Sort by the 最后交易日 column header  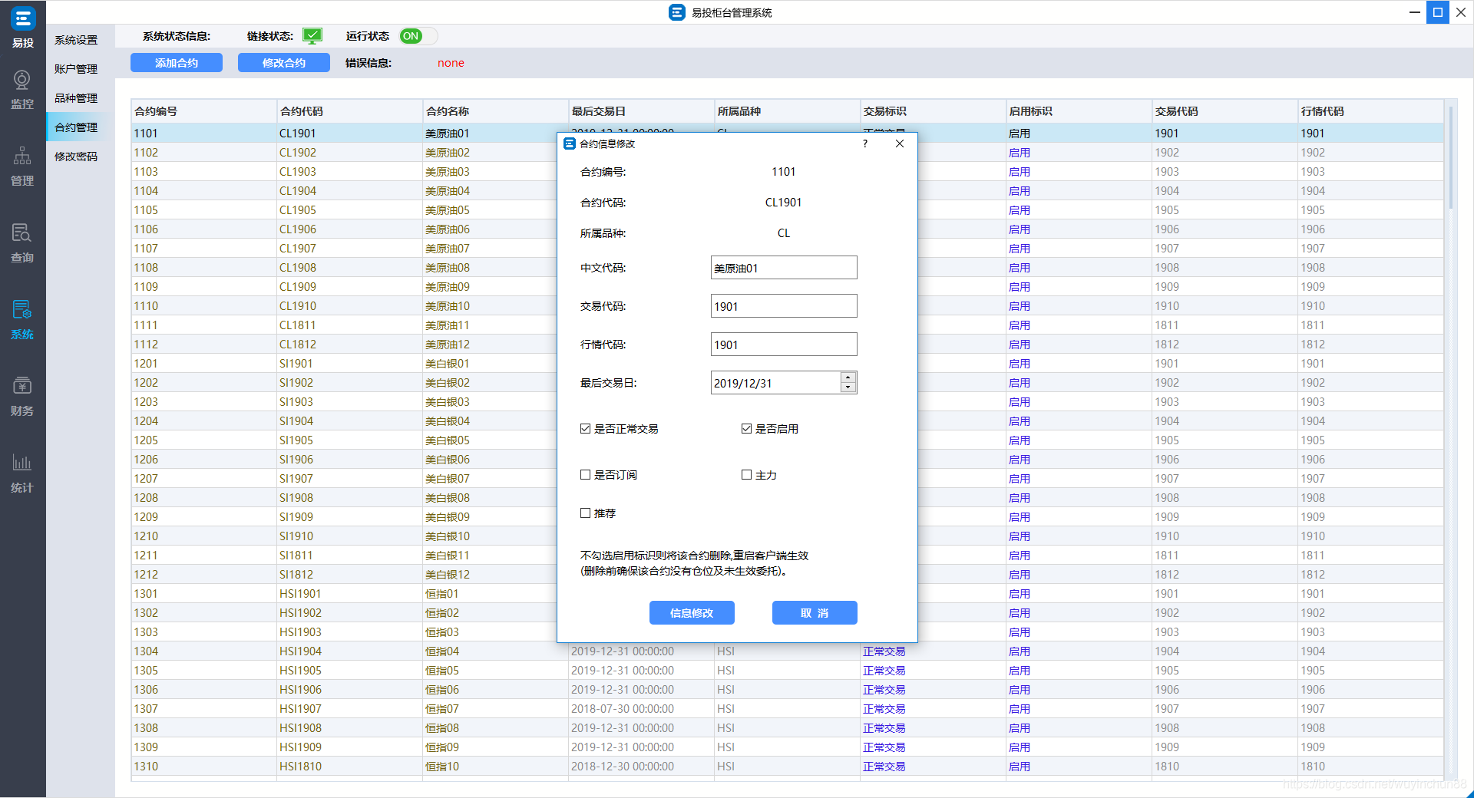pos(641,111)
